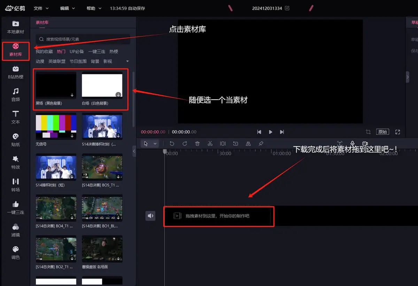This screenshot has height=286, width=418.
Task: Click the trash delete icon
Action: pos(197,144)
